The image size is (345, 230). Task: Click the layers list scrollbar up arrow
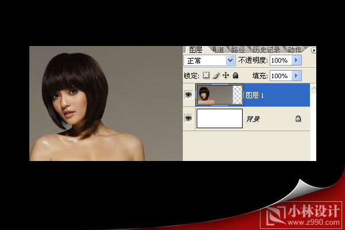(313, 88)
